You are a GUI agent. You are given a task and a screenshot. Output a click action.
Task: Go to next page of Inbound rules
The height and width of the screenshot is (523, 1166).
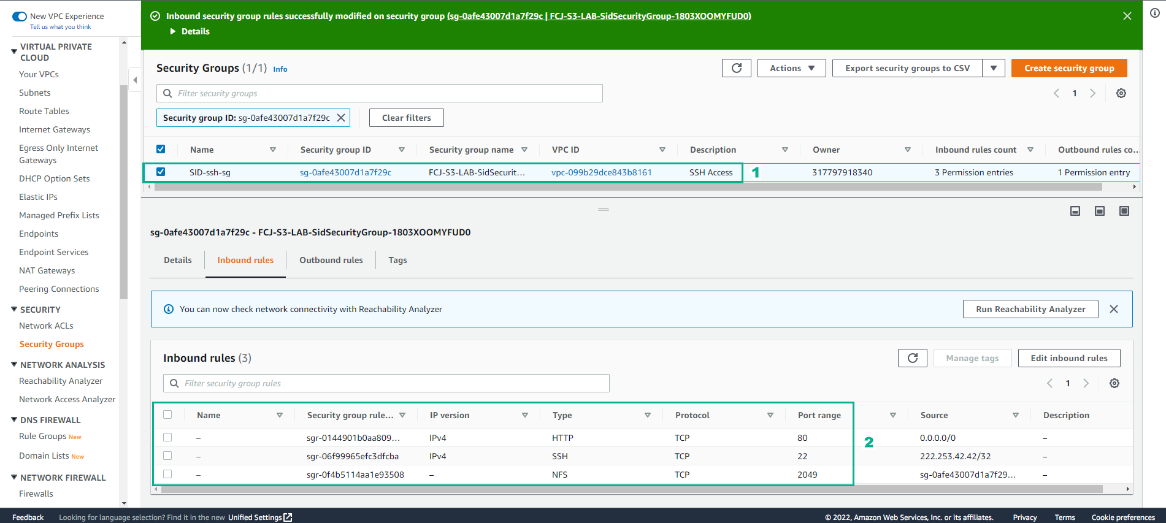pos(1086,383)
